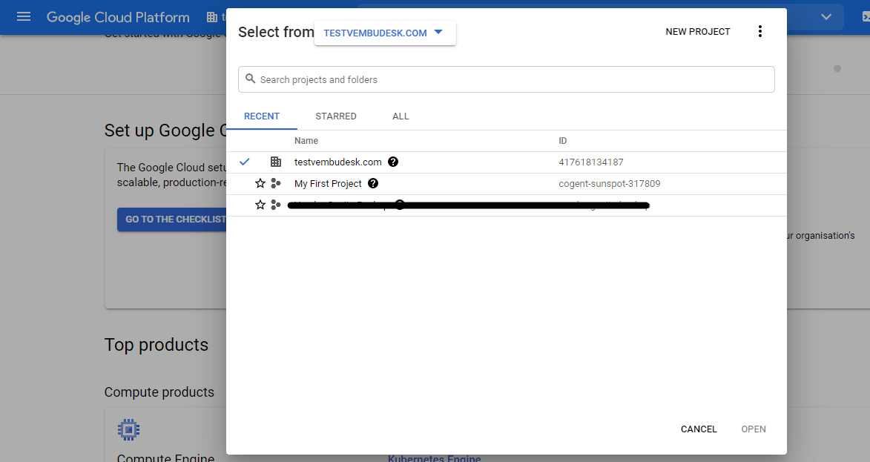Star My First Project
This screenshot has height=462, width=870.
[x=260, y=183]
